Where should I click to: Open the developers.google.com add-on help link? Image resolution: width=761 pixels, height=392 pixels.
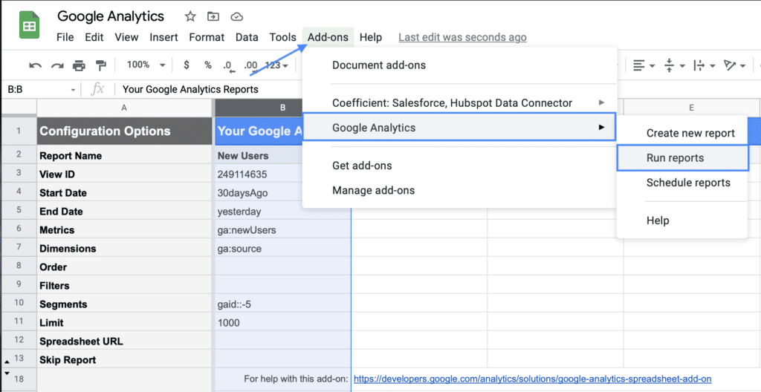click(532, 378)
